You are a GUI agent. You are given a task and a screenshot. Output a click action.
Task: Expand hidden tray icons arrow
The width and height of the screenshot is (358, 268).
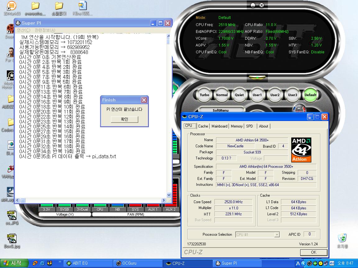tap(303, 263)
